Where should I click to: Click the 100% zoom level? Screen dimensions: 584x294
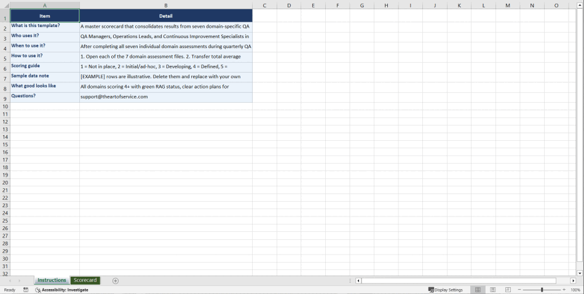575,290
